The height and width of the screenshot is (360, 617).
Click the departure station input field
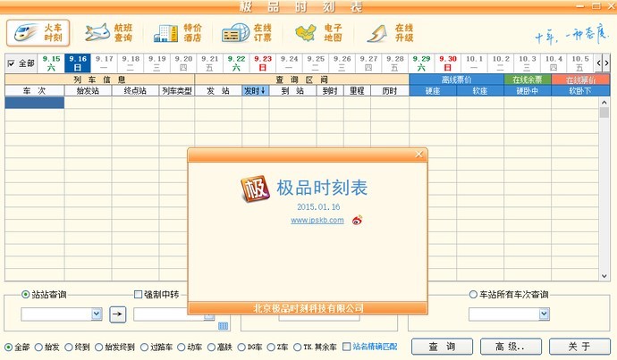[56, 314]
